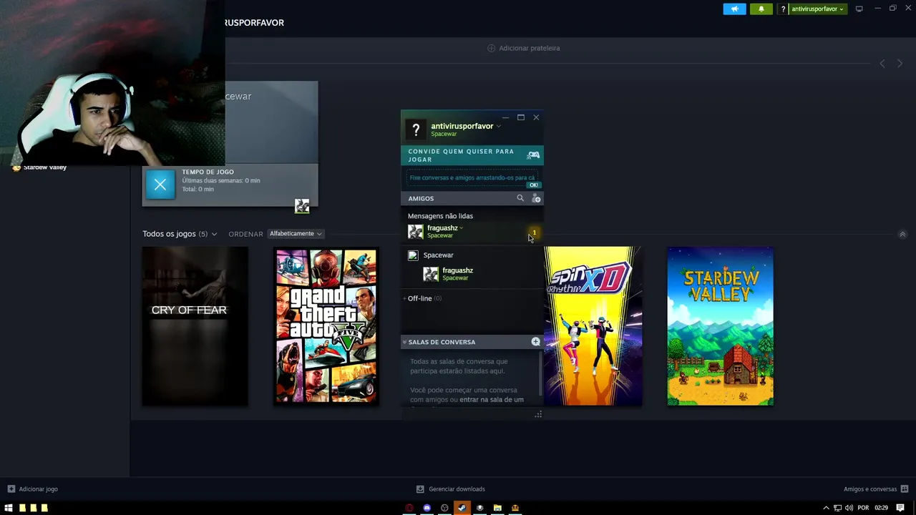Open the Windows notification center icon
916x515 pixels.
[900, 508]
